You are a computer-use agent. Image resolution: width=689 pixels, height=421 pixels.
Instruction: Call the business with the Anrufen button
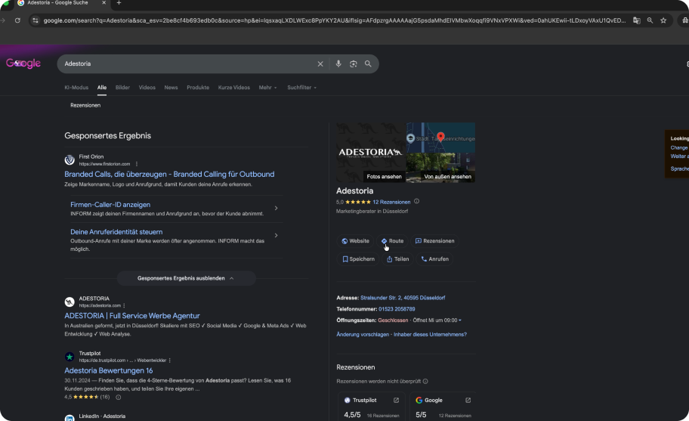(x=434, y=259)
